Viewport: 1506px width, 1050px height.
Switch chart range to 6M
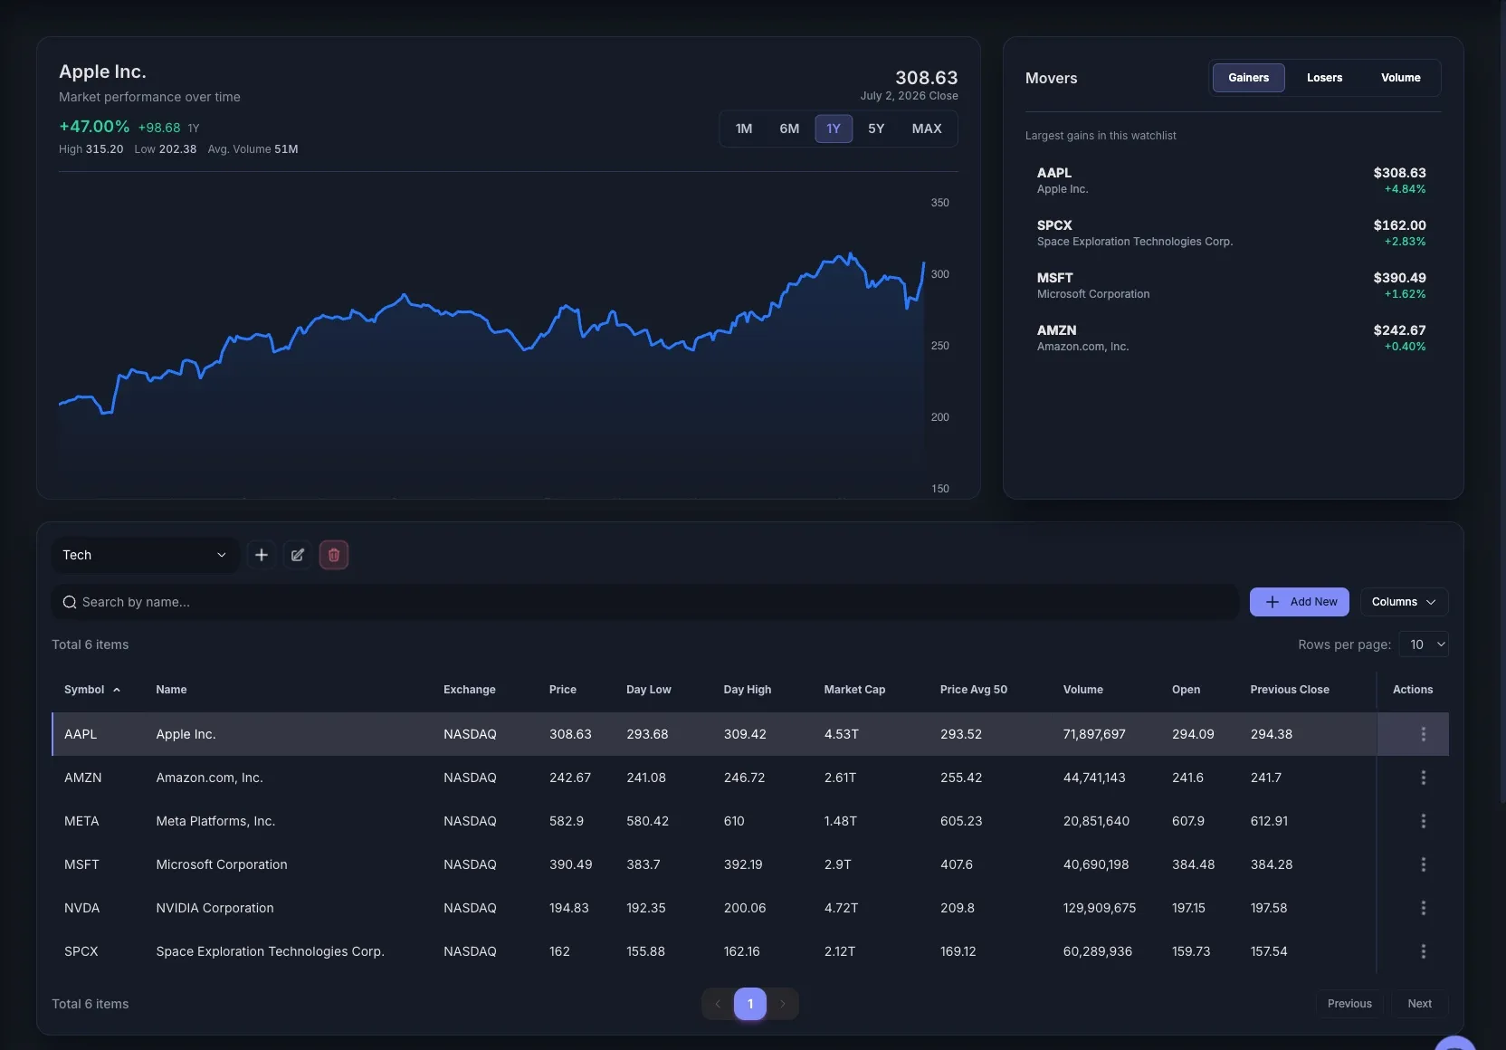[x=789, y=129]
